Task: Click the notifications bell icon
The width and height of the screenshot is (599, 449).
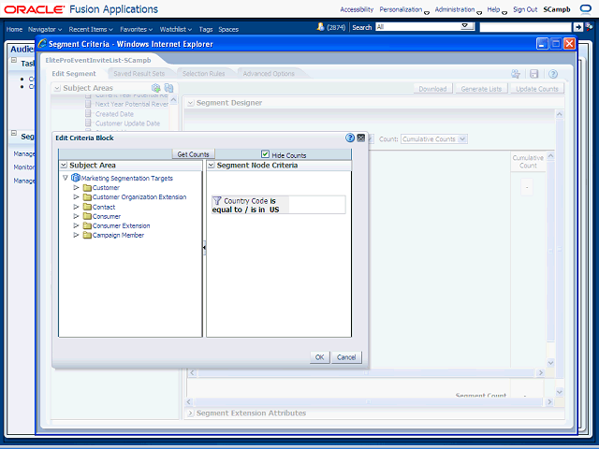Action: click(x=320, y=27)
